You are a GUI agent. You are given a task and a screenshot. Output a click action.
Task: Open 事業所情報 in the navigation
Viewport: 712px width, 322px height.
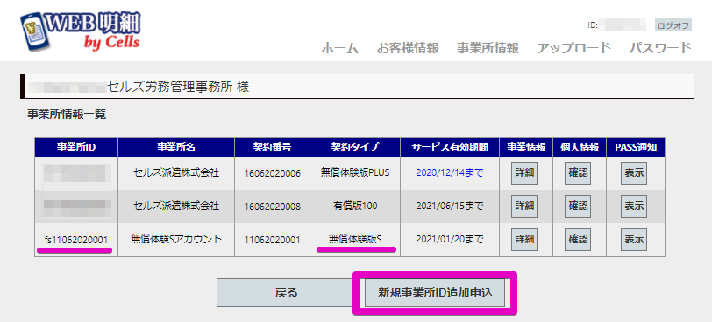[488, 48]
